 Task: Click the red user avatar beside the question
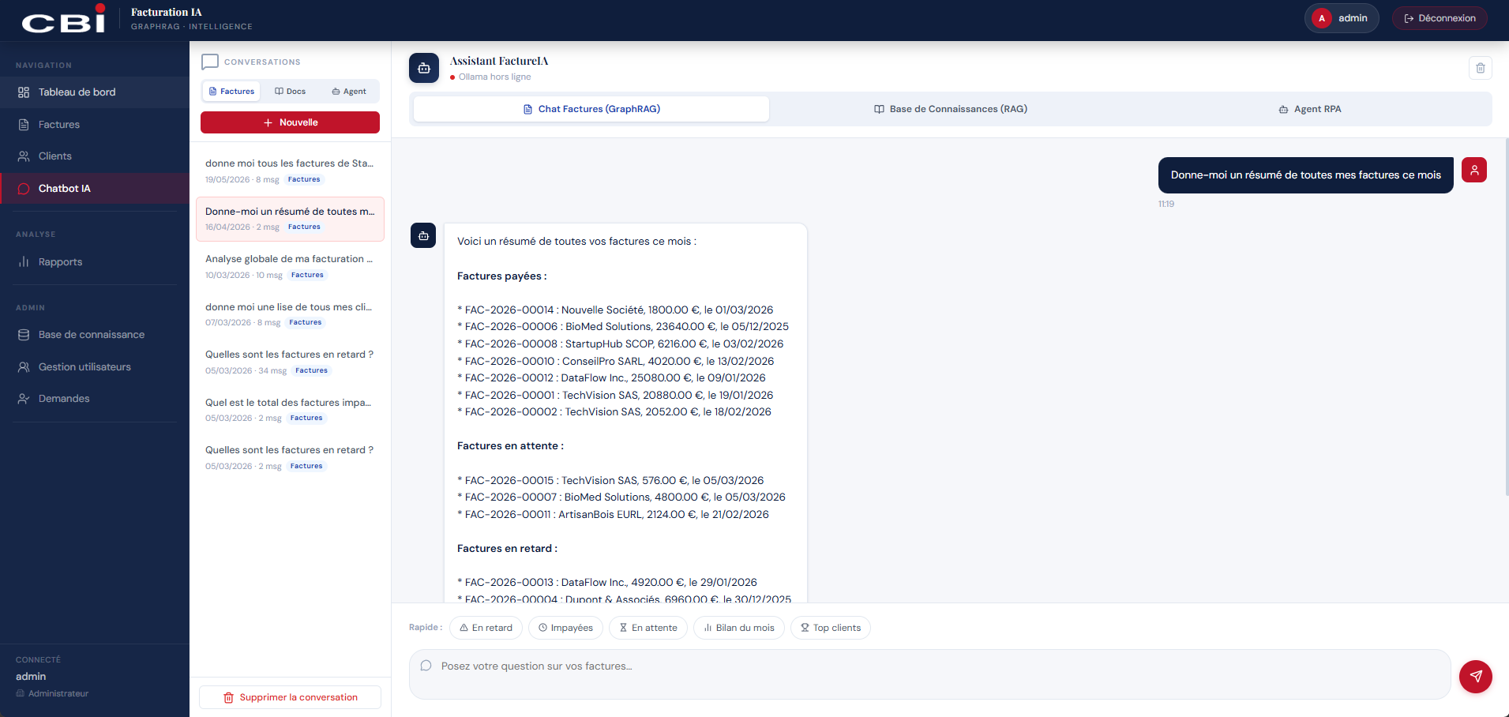[x=1473, y=170]
